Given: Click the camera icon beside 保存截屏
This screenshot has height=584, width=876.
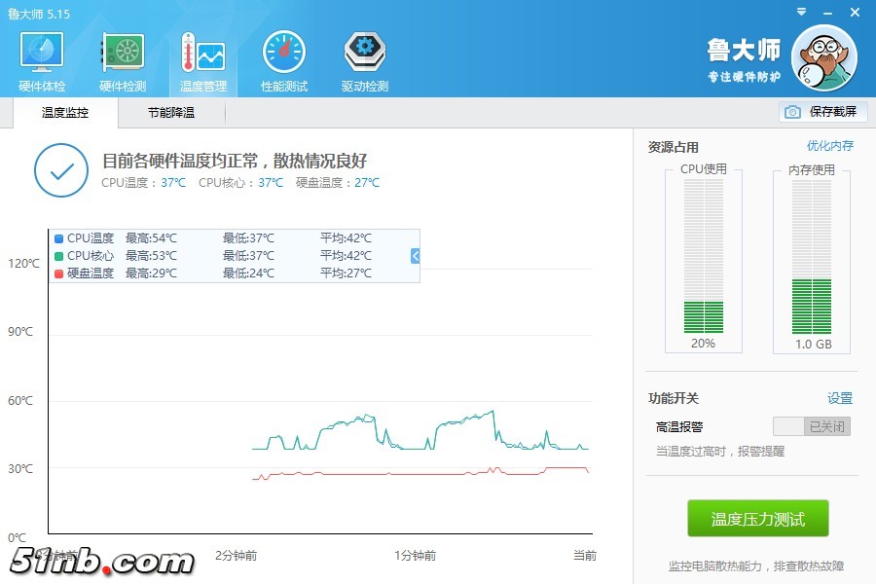Looking at the screenshot, I should 792,112.
